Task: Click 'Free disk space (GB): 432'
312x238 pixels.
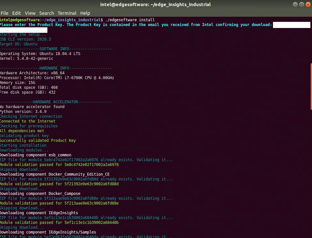Action: click(28, 92)
